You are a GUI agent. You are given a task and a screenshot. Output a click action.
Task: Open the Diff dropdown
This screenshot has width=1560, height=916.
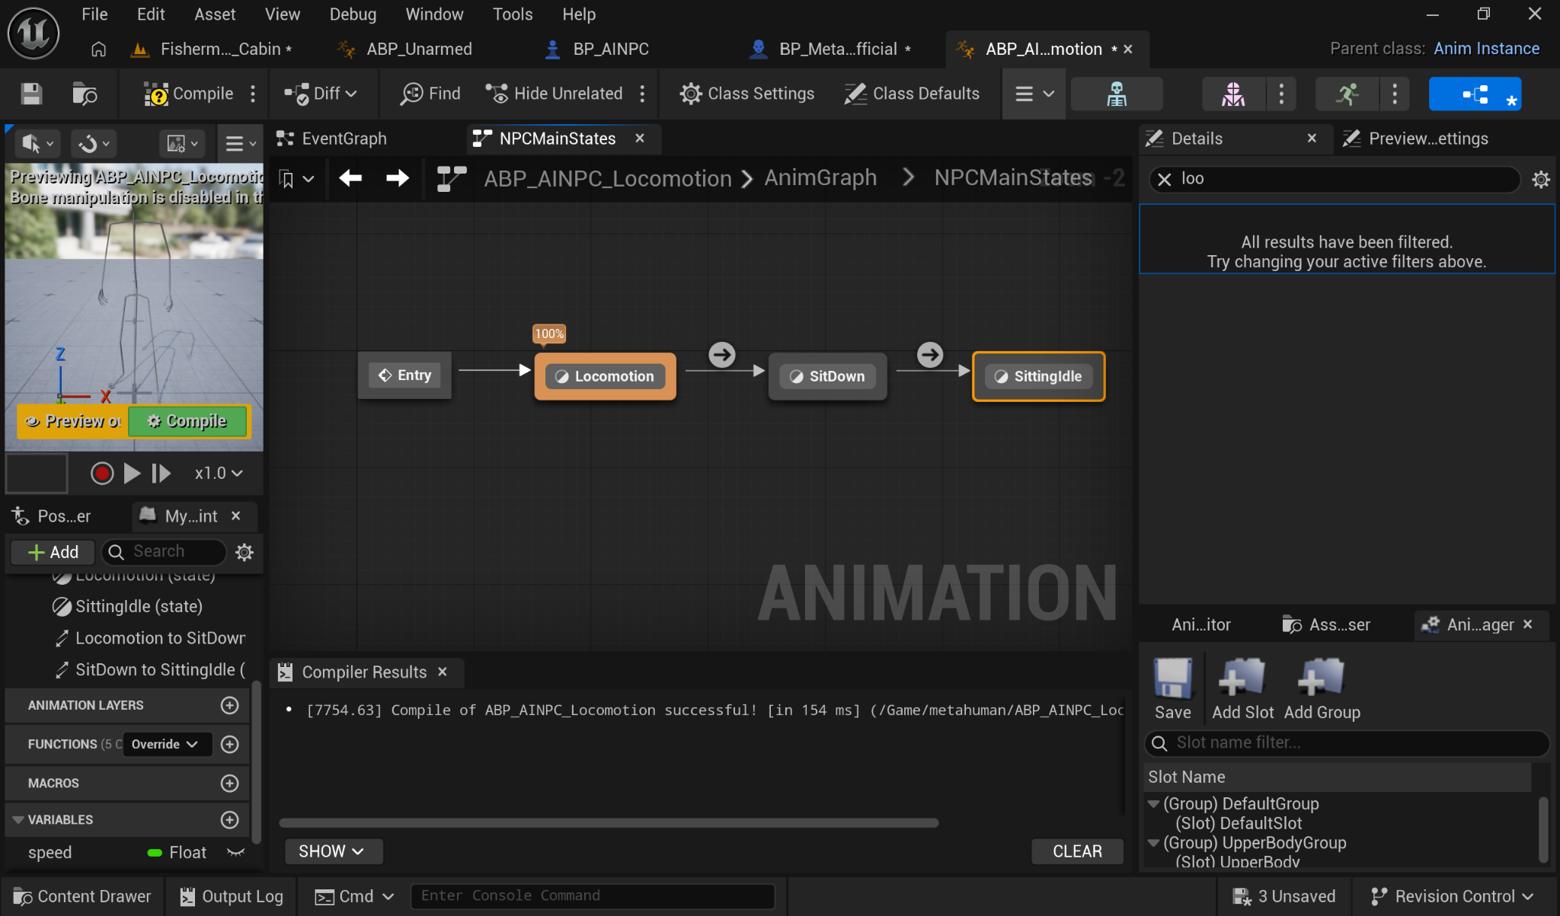click(x=321, y=94)
